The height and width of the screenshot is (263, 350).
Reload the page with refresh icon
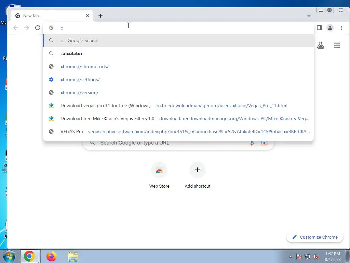point(38,28)
